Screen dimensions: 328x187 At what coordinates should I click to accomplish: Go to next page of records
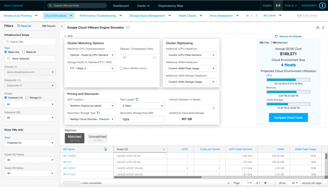pos(265,183)
